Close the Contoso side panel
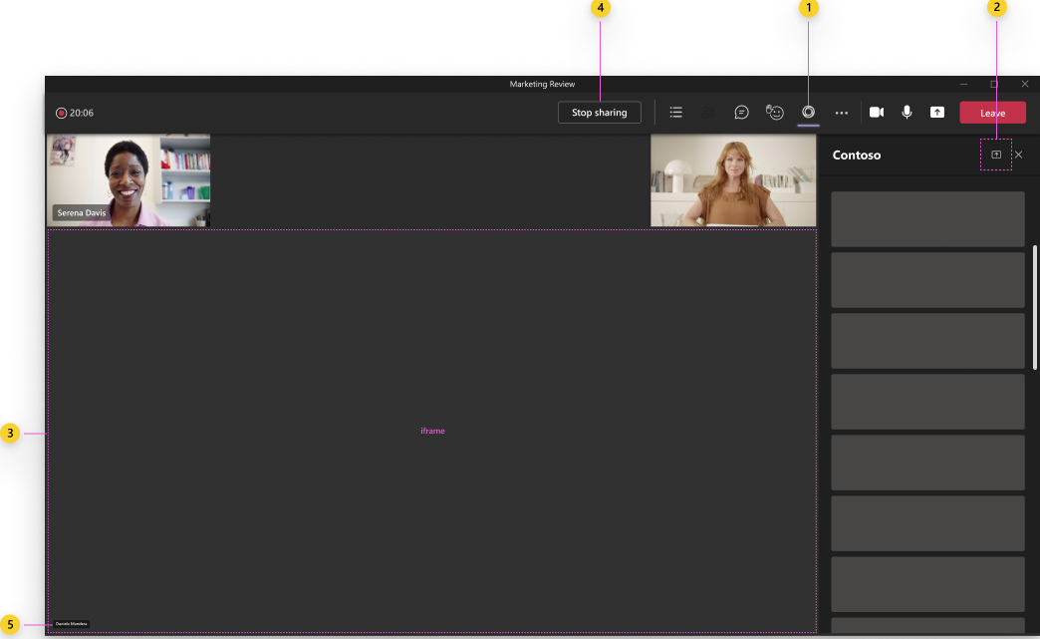The width and height of the screenshot is (1040, 639). point(1019,155)
